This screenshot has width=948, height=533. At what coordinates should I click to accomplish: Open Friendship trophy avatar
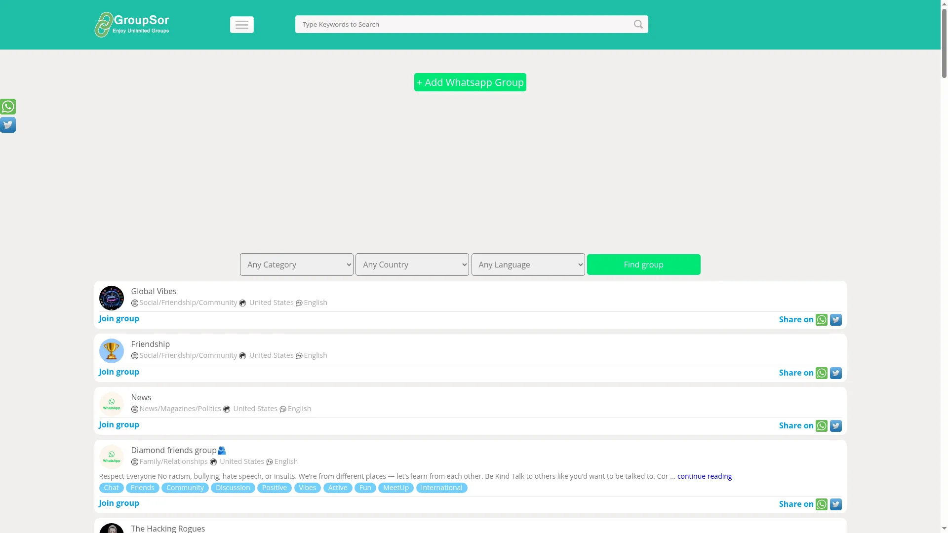coord(112,351)
